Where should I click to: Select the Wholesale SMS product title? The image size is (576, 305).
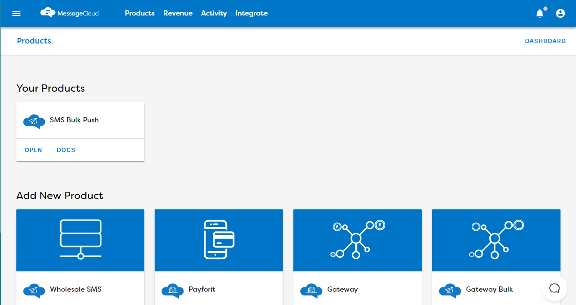point(76,289)
